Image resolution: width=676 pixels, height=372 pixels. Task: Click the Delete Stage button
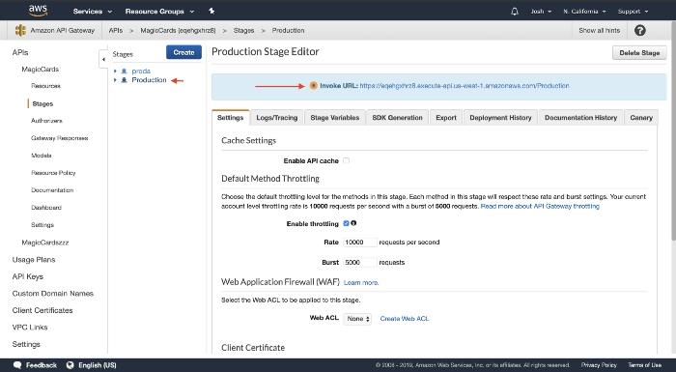point(639,52)
